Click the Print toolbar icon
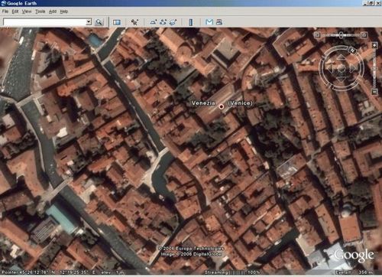Screen dimensions: 382x277 pyautogui.click(x=219, y=22)
